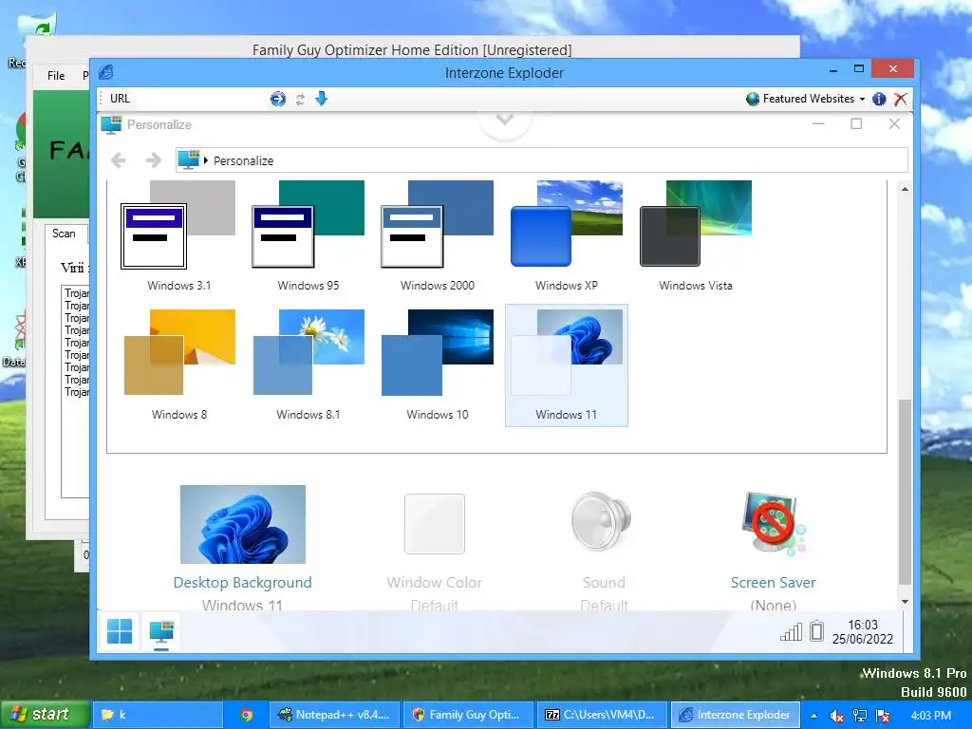Go back in Personalize window
The height and width of the screenshot is (729, 972).
pos(119,160)
